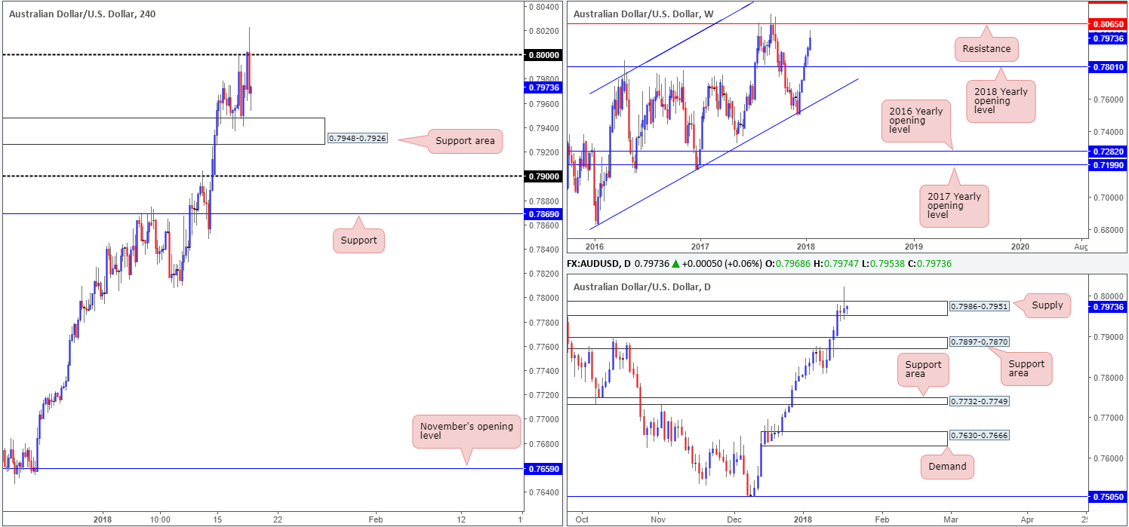Screen dimensions: 1129x527
Task: Select the 0.80000 price label on the 240 chart
Action: point(543,55)
